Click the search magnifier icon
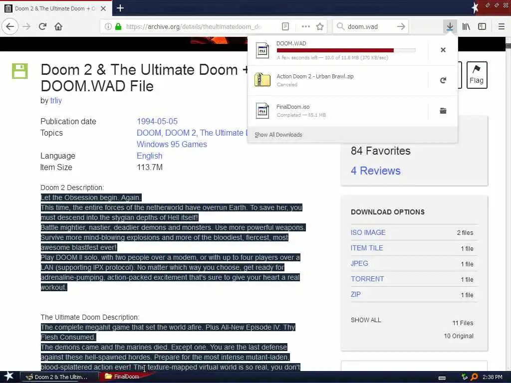The image size is (511, 383). (x=340, y=26)
